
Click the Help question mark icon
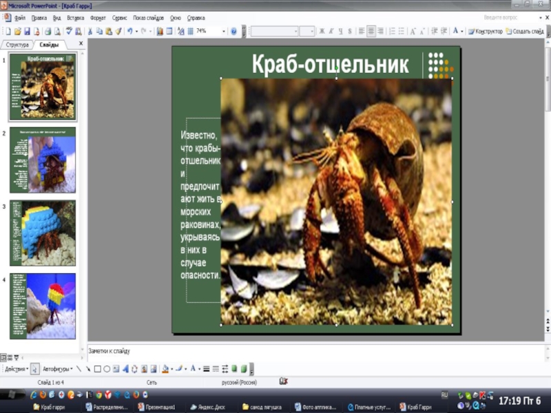coord(233,31)
